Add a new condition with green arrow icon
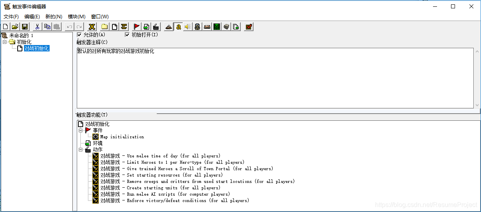This screenshot has height=212, width=481. pos(146,27)
